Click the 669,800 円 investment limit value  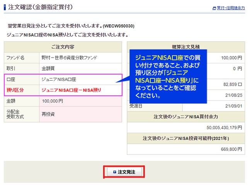click(x=232, y=149)
